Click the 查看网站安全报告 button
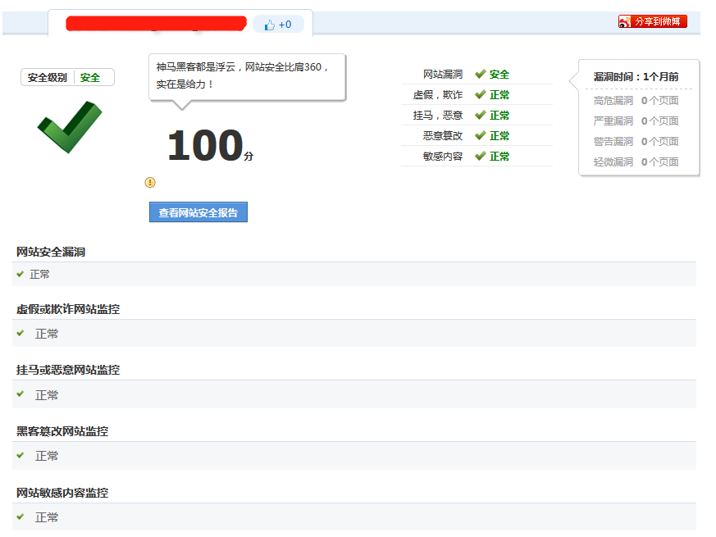Viewport: 716px width, 537px height. click(x=198, y=212)
